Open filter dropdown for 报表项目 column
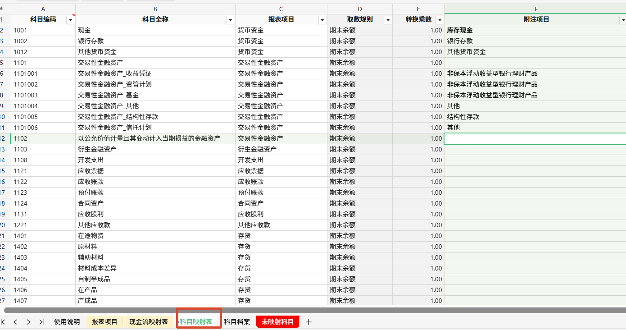This screenshot has width=626, height=330. point(322,20)
